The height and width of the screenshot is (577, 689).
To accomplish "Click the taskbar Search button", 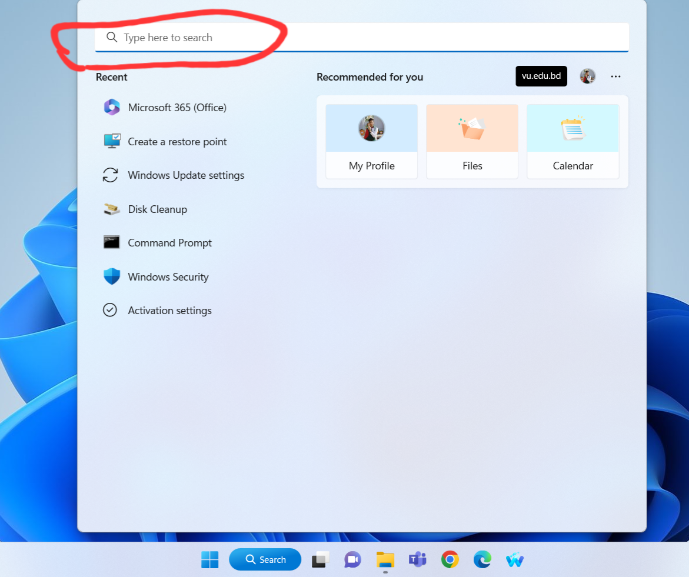I will (265, 559).
